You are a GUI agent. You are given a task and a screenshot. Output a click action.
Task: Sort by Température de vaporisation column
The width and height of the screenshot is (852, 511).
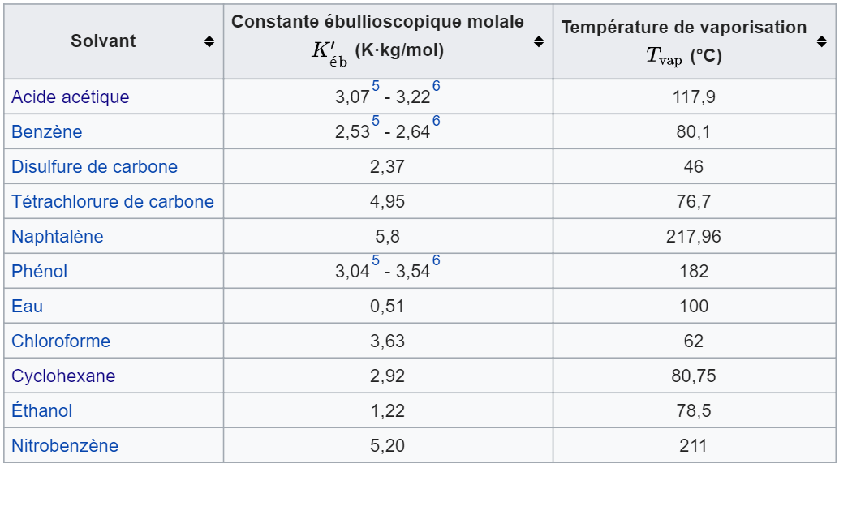click(822, 41)
